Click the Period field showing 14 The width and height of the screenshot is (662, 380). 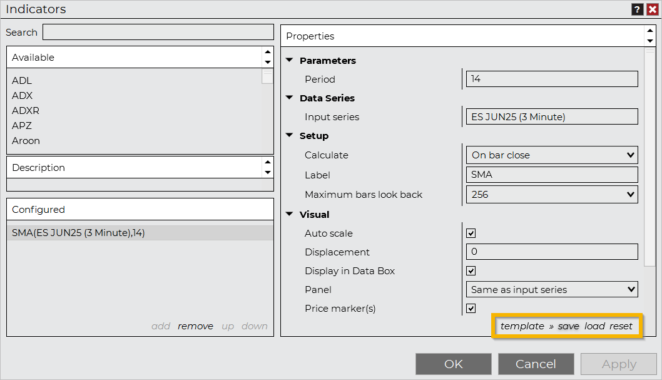(x=552, y=79)
